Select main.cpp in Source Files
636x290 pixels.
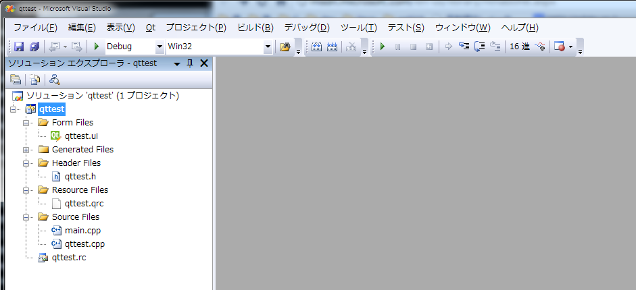point(82,231)
